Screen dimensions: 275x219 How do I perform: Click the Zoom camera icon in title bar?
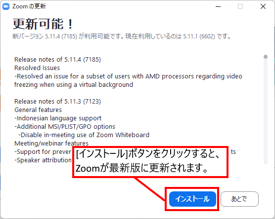(6, 6)
